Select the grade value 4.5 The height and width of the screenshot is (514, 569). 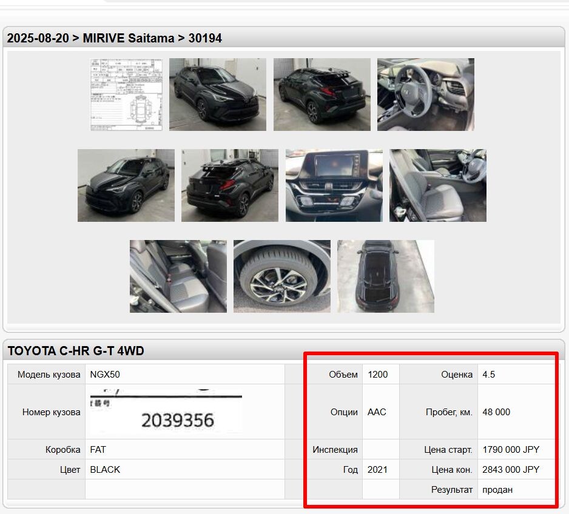(x=489, y=375)
